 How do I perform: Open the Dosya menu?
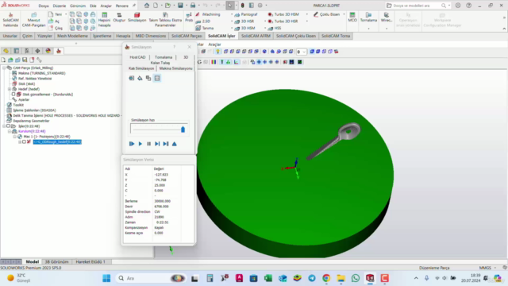coord(44,6)
